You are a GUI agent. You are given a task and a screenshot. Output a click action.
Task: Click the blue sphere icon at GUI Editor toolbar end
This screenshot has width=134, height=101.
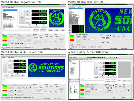pyautogui.click(x=117, y=57)
